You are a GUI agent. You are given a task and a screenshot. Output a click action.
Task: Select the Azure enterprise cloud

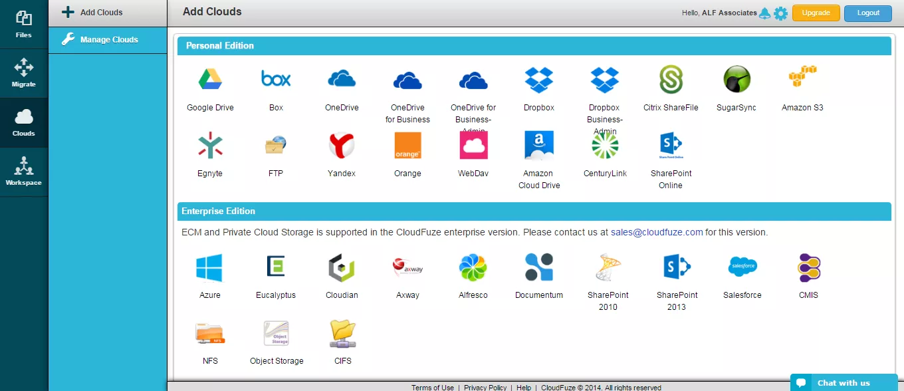pos(210,268)
